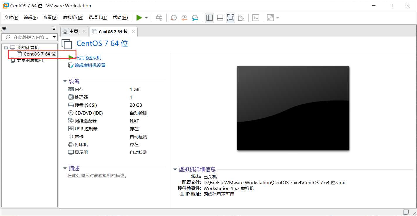Close the CentOS 7 64 位 tab
The image size is (417, 216).
tap(133, 32)
